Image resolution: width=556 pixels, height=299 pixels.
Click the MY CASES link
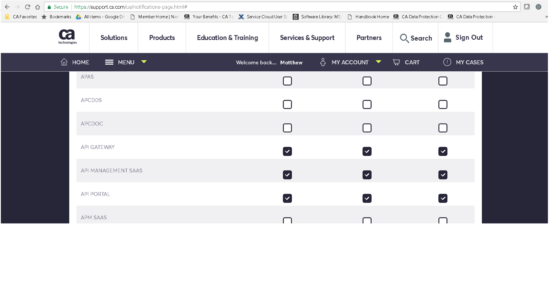470,62
